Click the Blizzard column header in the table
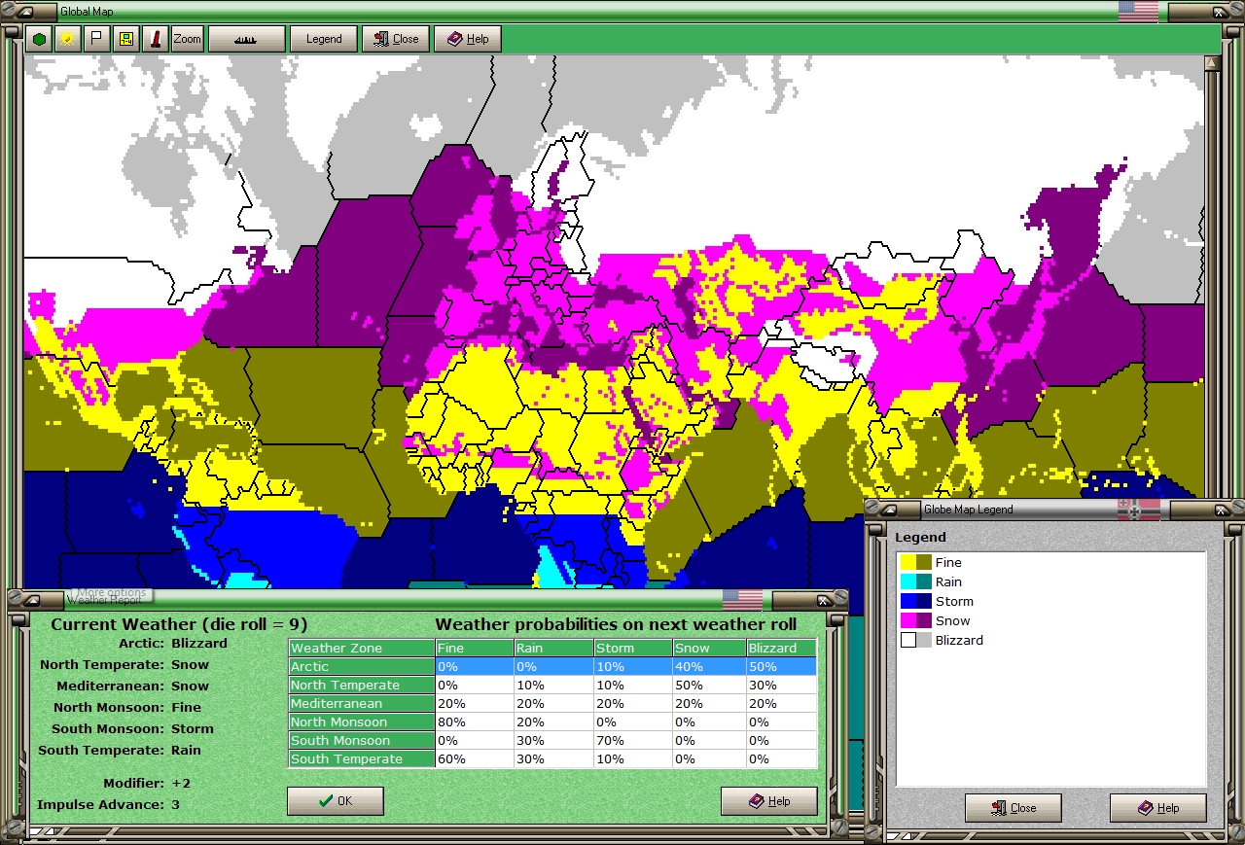 [x=782, y=649]
